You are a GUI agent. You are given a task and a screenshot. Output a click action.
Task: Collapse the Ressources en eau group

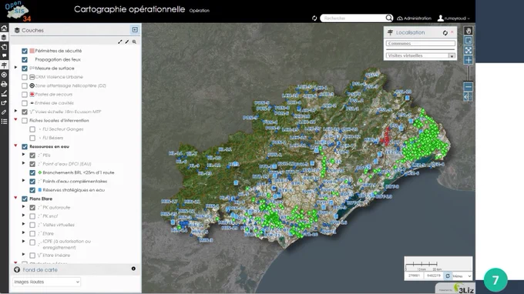(15, 145)
